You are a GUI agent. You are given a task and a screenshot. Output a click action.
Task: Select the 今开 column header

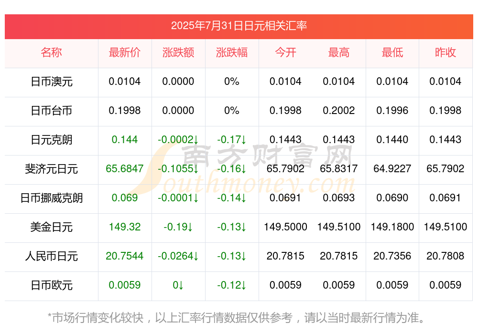[285, 52]
